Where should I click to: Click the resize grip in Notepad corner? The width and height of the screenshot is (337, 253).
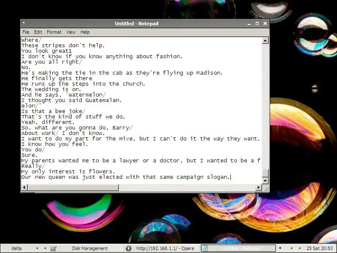pos(266,188)
